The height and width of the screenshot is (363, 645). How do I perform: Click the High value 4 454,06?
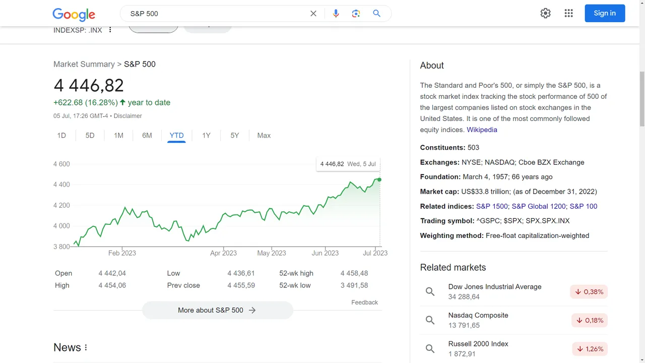pyautogui.click(x=112, y=285)
